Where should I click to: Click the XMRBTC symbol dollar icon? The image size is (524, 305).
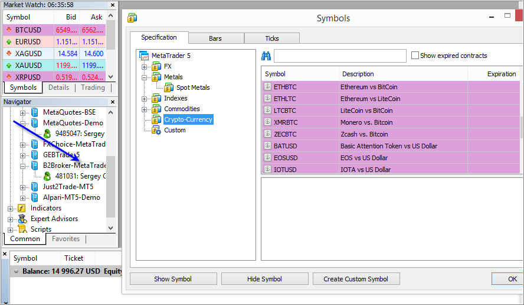coord(267,122)
